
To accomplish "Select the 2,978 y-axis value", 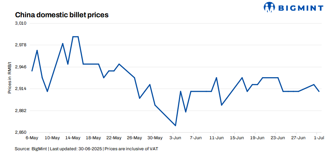I will point(21,45).
